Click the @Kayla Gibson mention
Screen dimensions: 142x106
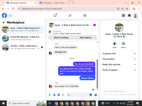pyautogui.click(x=87, y=78)
